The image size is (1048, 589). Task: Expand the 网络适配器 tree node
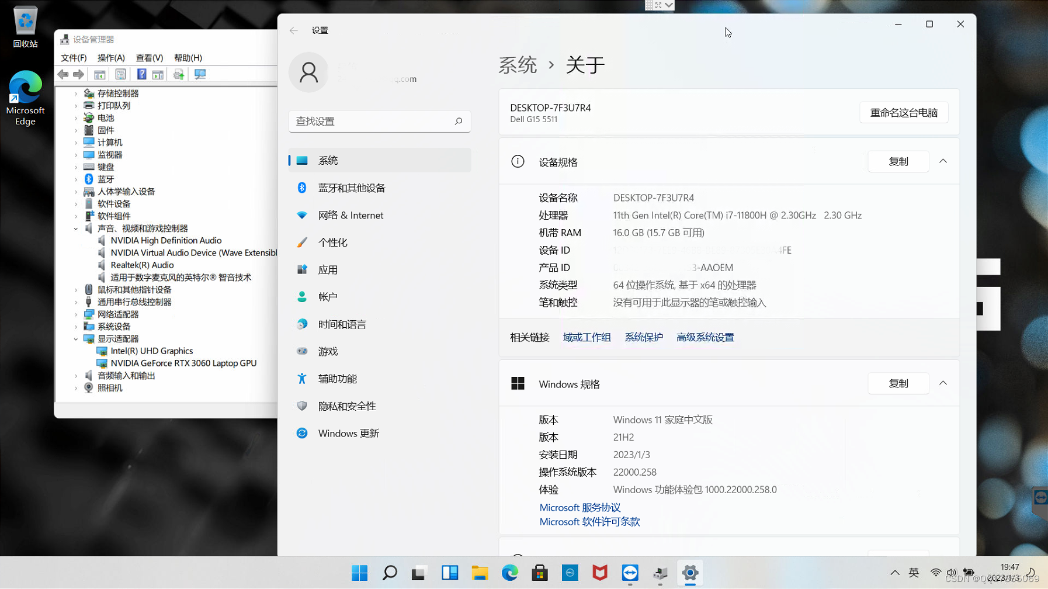click(x=76, y=314)
